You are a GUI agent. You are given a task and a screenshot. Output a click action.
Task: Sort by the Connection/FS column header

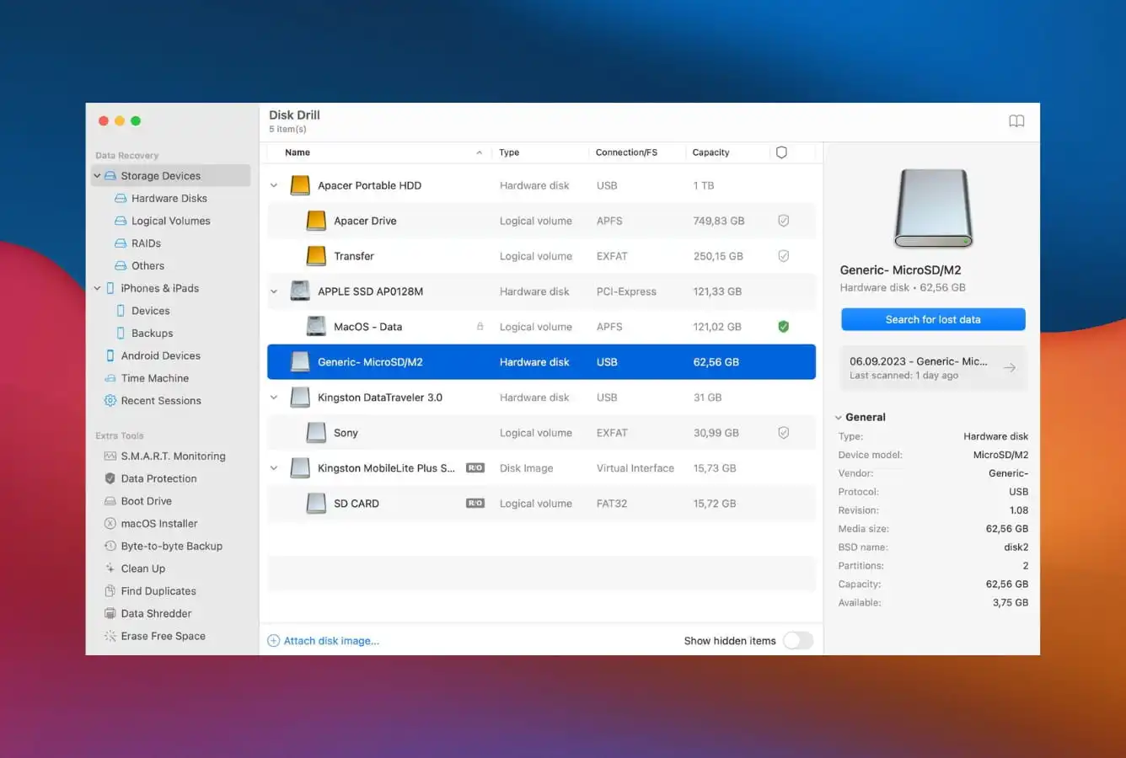(626, 152)
